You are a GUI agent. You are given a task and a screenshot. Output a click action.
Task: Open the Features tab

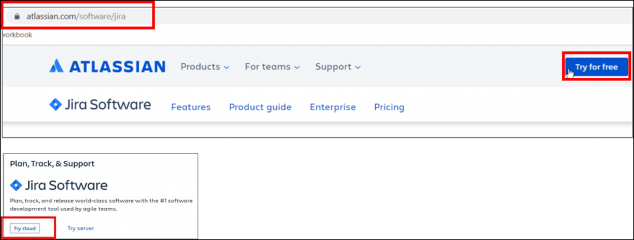[x=191, y=107]
